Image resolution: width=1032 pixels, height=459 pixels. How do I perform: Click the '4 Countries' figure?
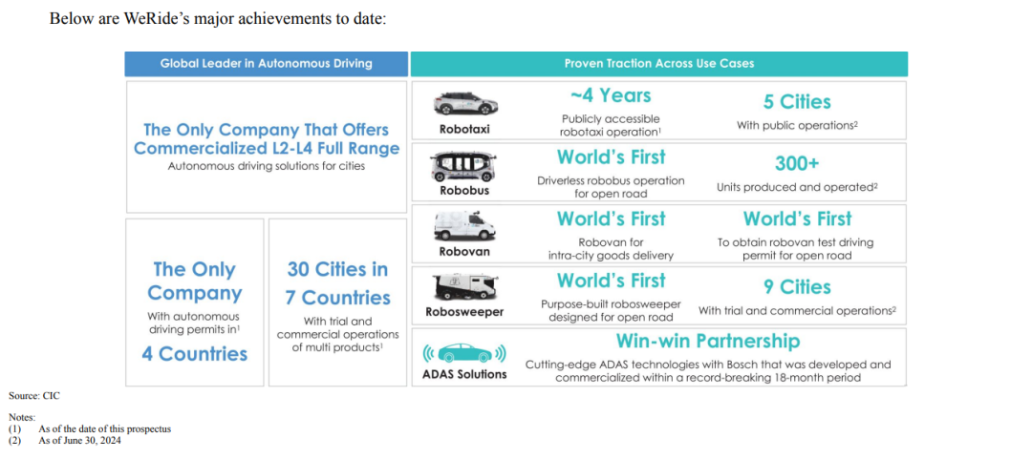194,354
